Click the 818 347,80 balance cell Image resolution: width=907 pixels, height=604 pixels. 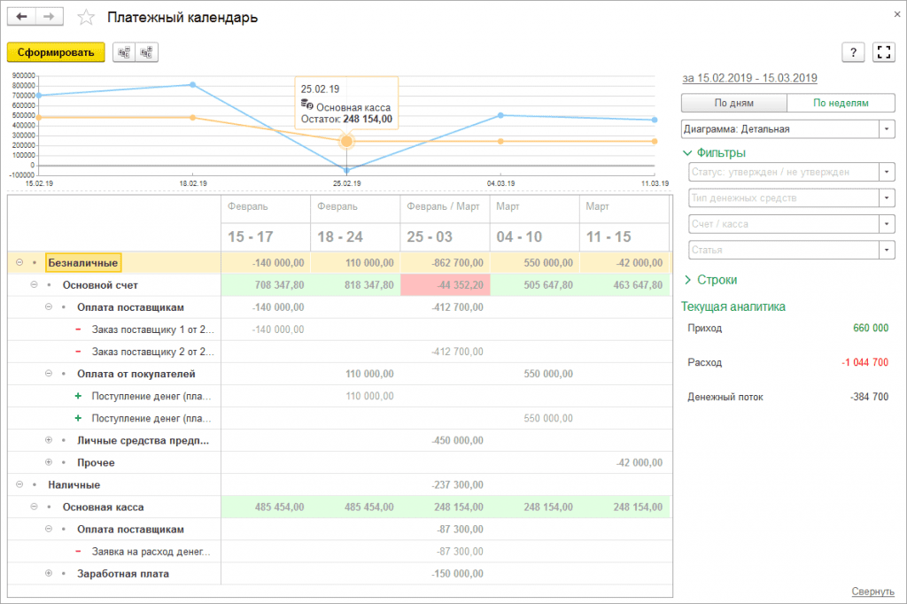coord(355,284)
